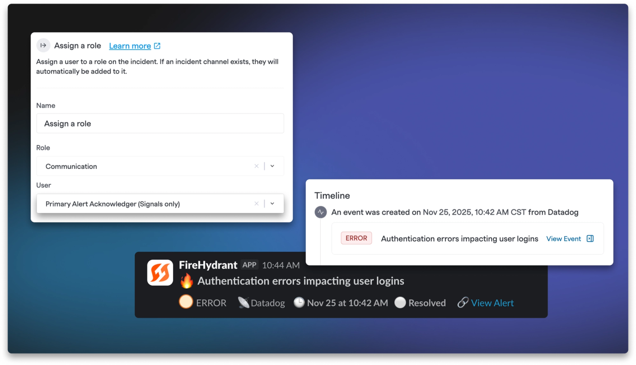The image size is (636, 365).
Task: Click the ERROR badge in the Timeline event
Action: [356, 238]
